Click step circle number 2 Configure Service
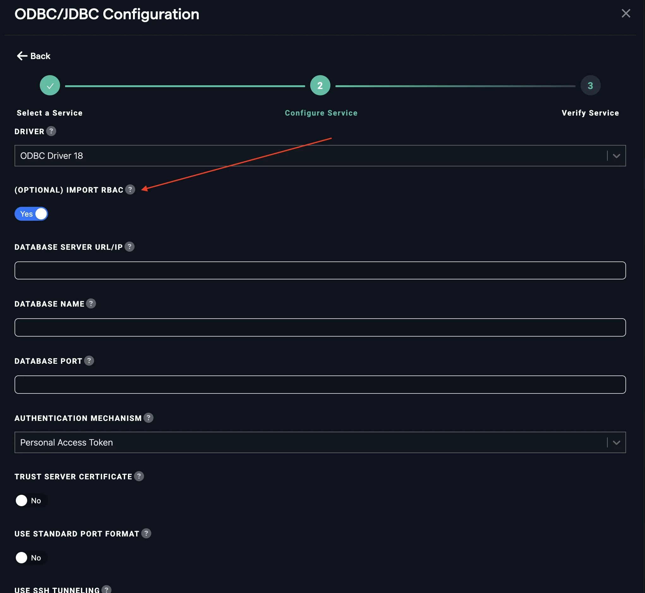This screenshot has width=645, height=593. click(320, 85)
